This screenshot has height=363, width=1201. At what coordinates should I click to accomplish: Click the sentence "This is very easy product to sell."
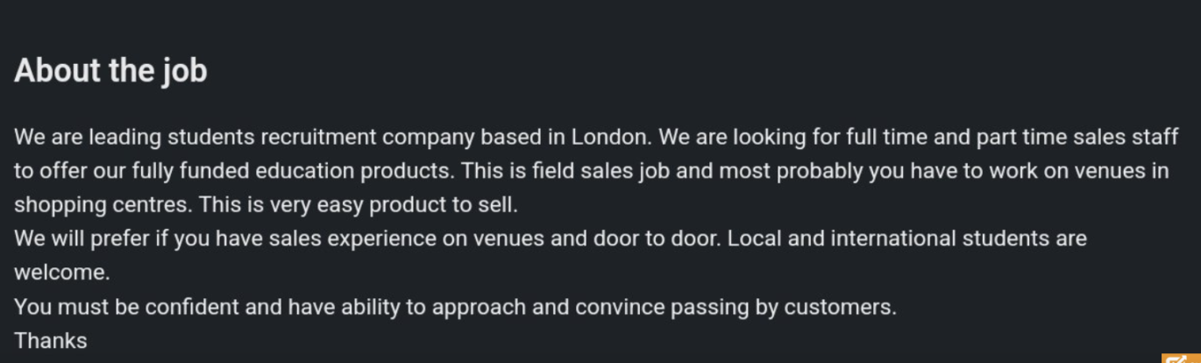tap(359, 205)
